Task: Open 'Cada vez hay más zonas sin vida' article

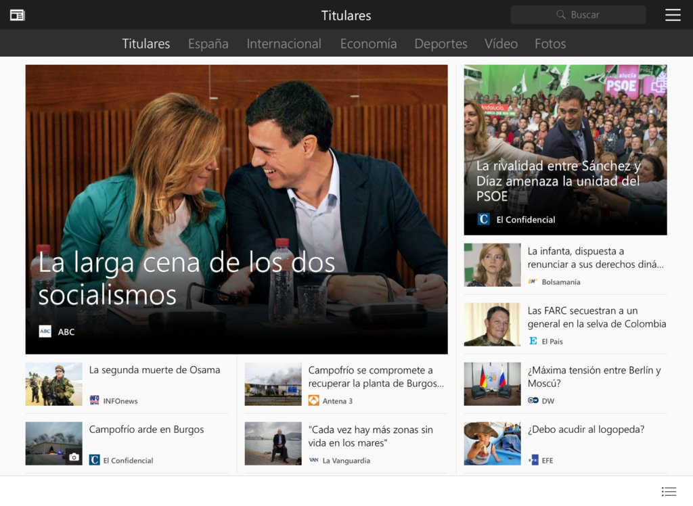Action: pos(370,436)
